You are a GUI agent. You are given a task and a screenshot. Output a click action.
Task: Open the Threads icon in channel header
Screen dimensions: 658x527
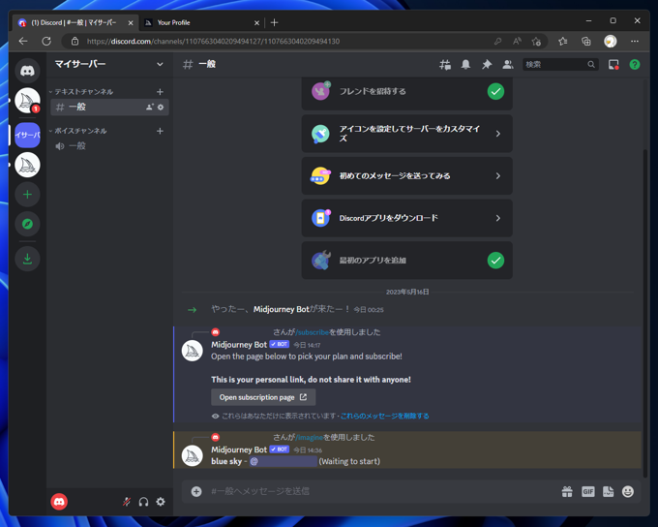coord(445,64)
